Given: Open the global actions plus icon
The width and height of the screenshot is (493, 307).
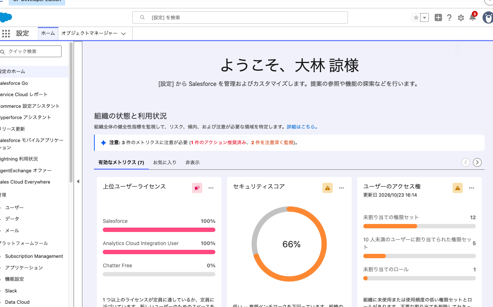Looking at the screenshot, I should pyautogui.click(x=438, y=17).
